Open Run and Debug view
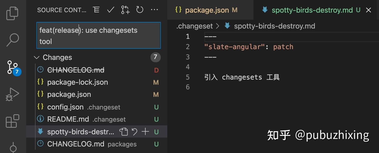Screen dimensions: 379x153 12,94
